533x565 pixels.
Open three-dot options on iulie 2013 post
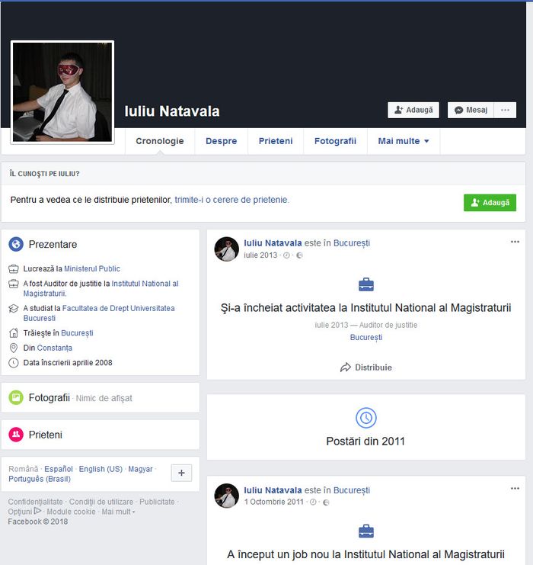(515, 242)
